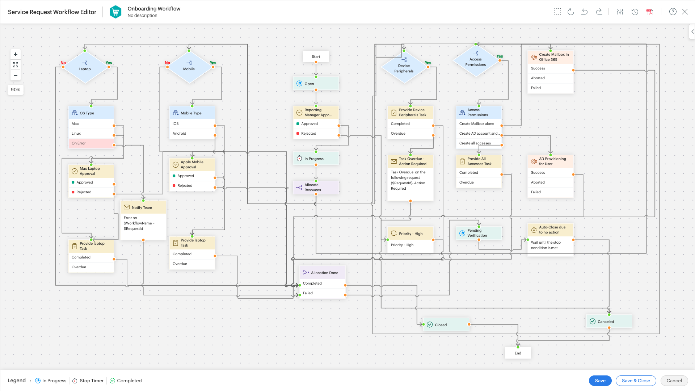Click the Save button
Viewport: 695px width, 391px height.
[x=600, y=381]
